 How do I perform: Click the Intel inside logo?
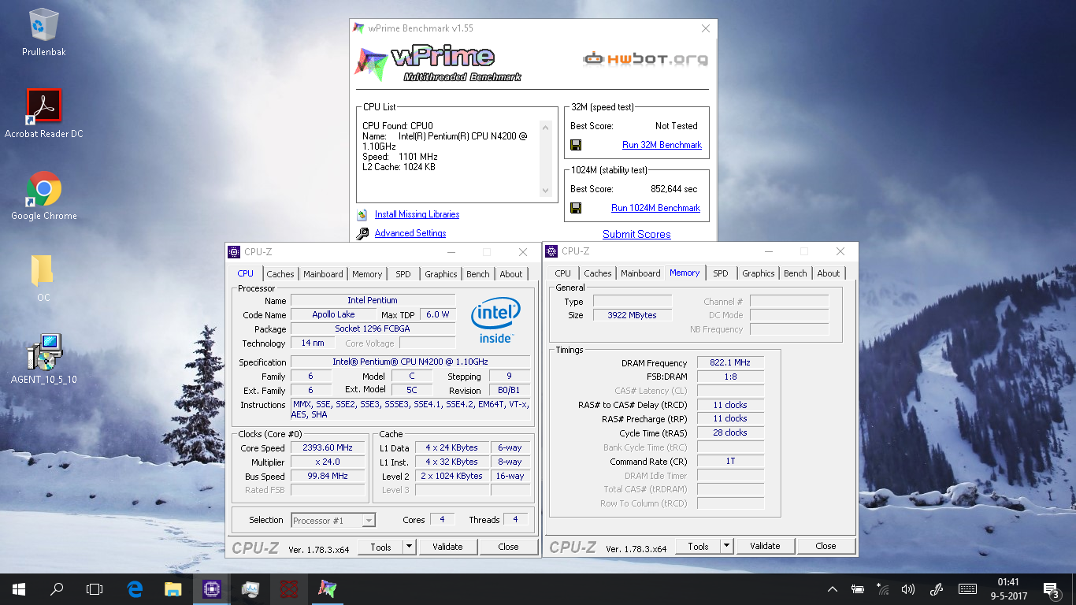click(x=495, y=321)
